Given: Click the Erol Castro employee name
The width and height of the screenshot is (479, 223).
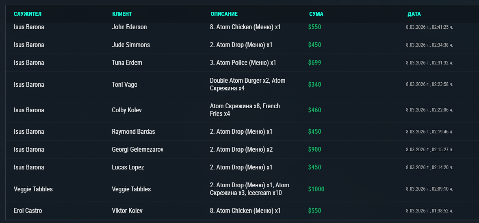Looking at the screenshot, I should pyautogui.click(x=28, y=211).
